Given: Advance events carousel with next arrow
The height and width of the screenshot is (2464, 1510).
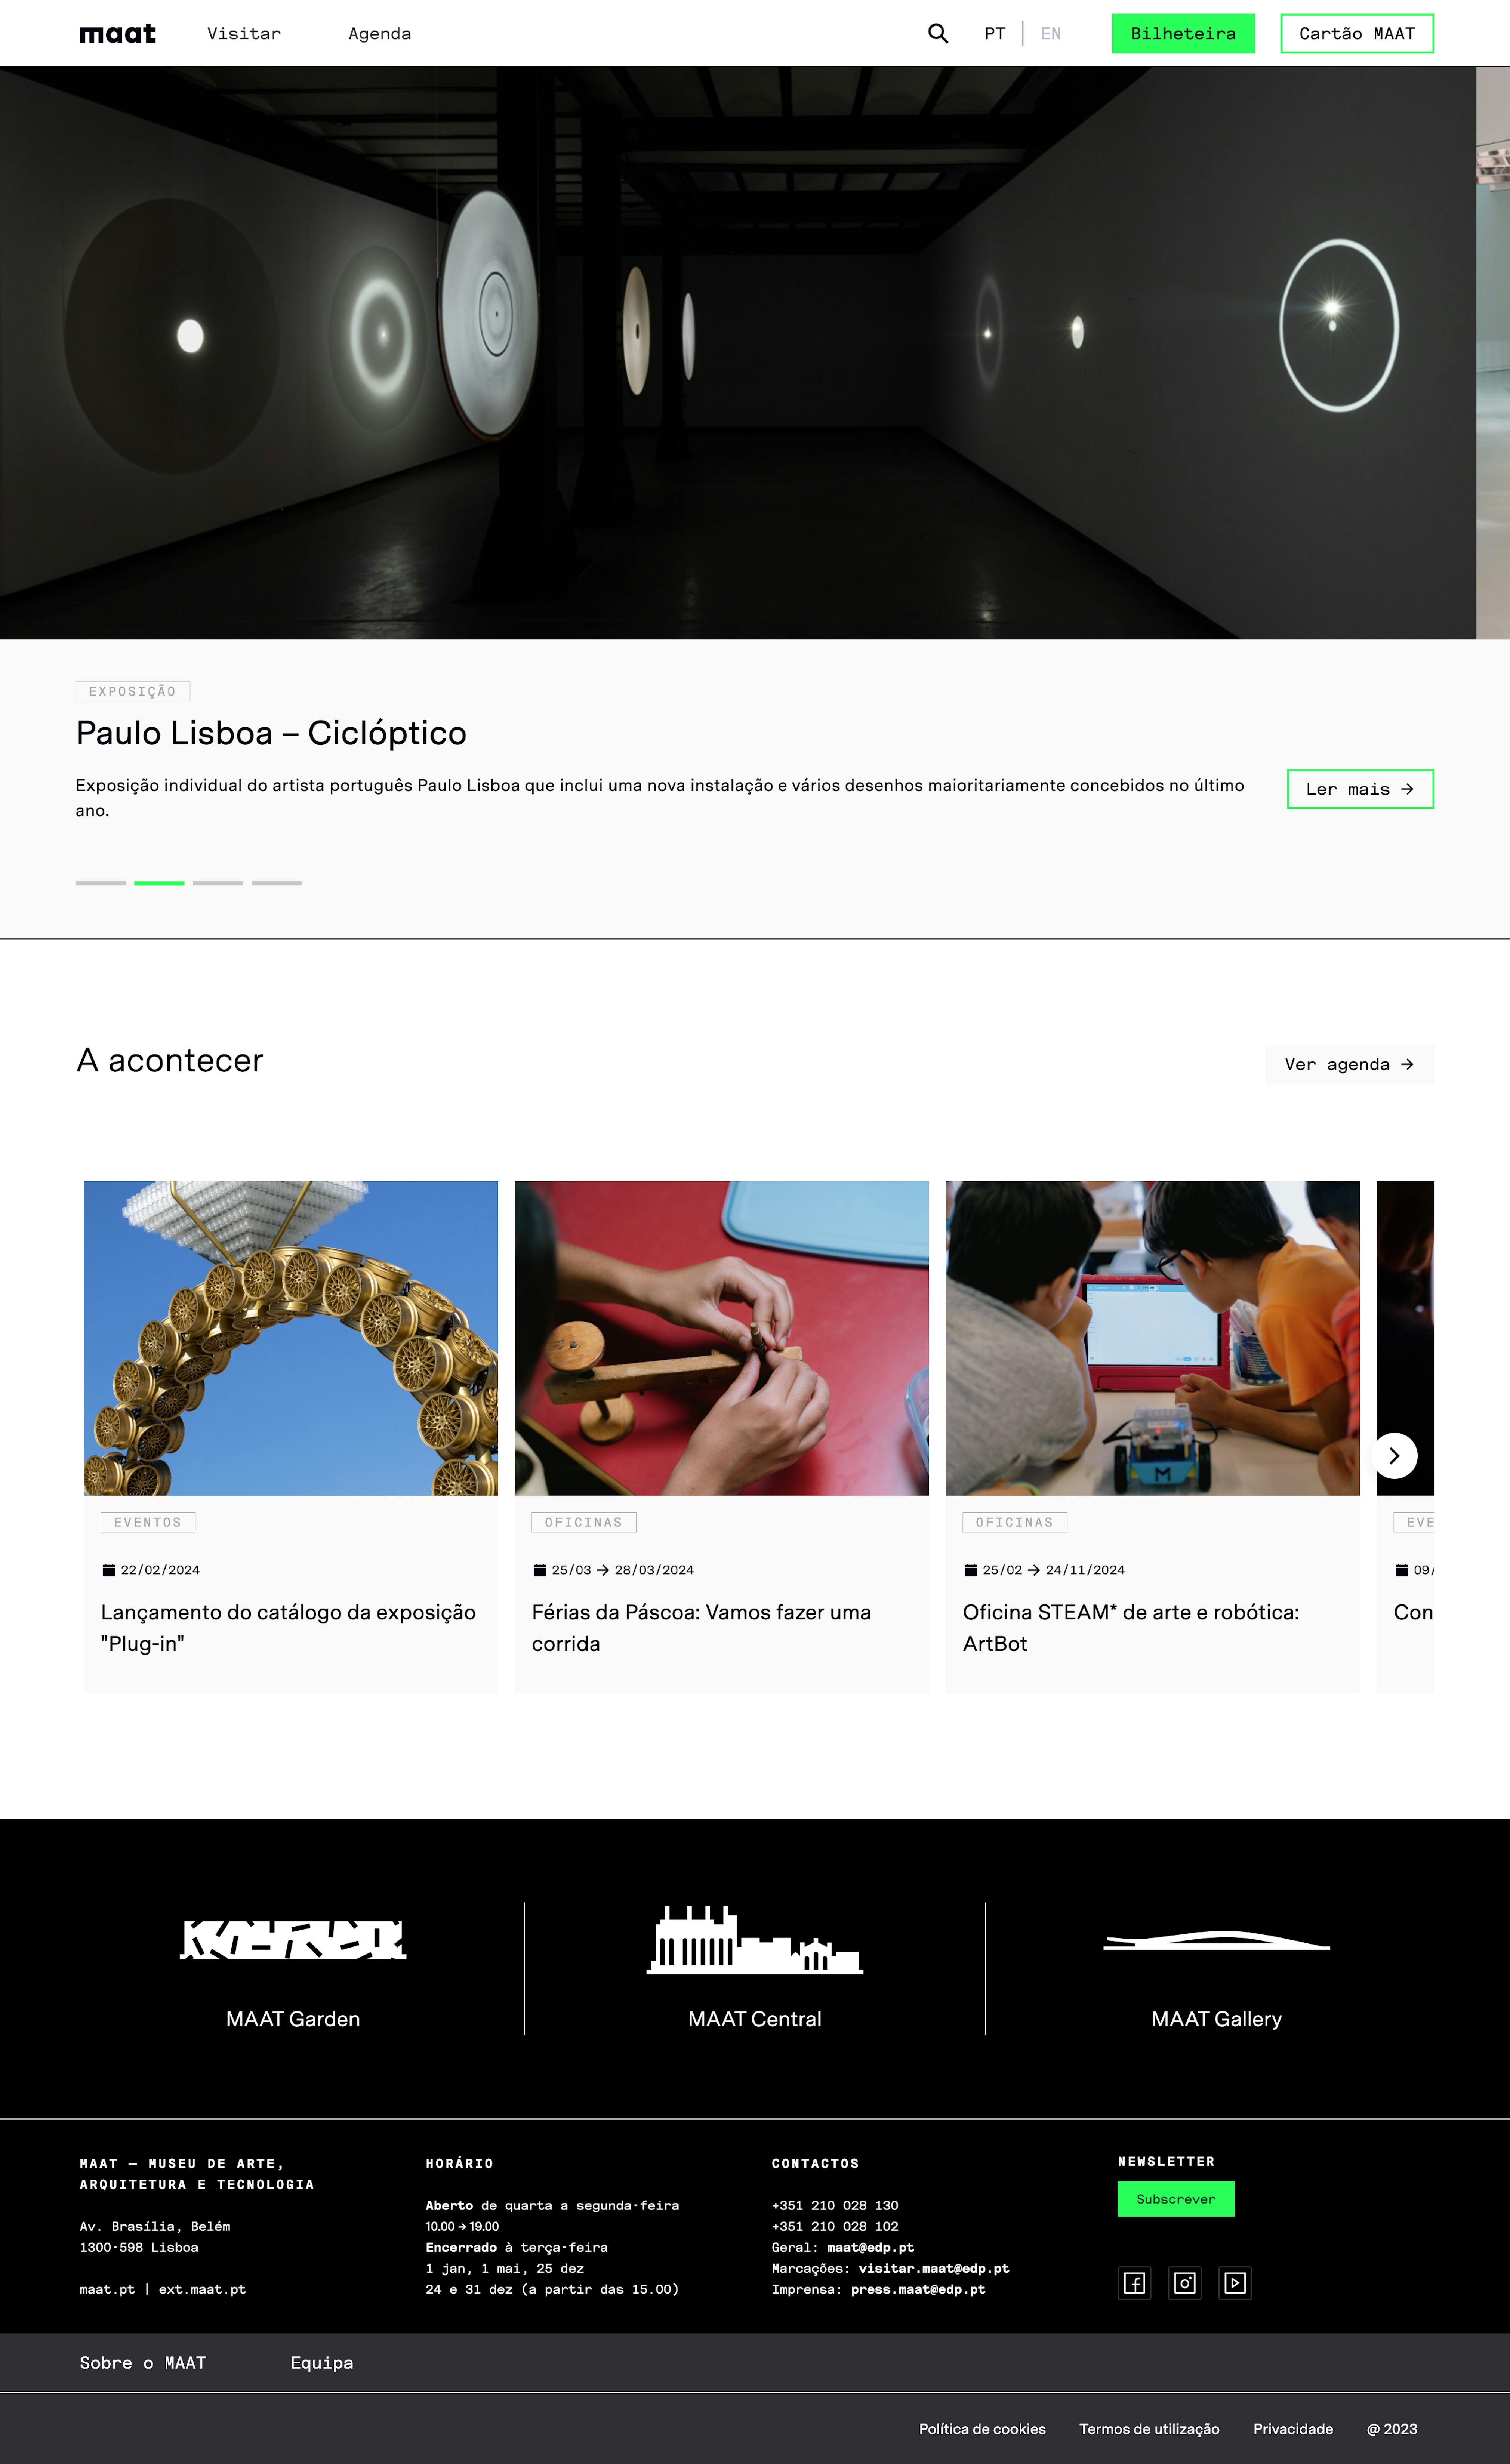Looking at the screenshot, I should pyautogui.click(x=1394, y=1456).
